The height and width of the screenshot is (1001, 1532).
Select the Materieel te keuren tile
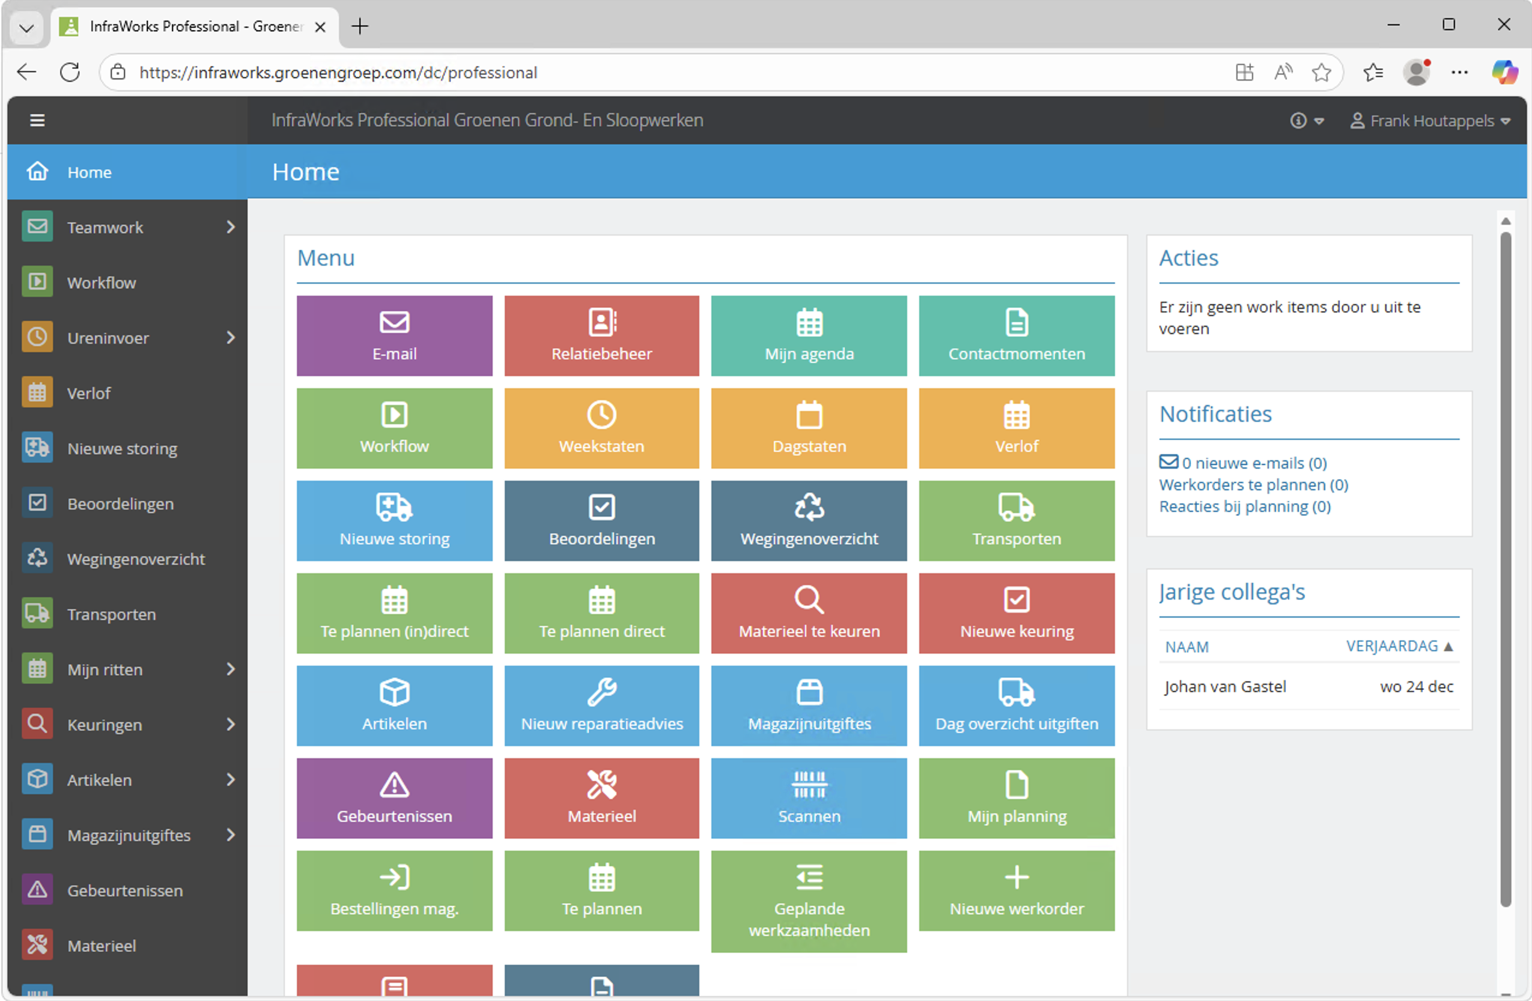(x=809, y=613)
